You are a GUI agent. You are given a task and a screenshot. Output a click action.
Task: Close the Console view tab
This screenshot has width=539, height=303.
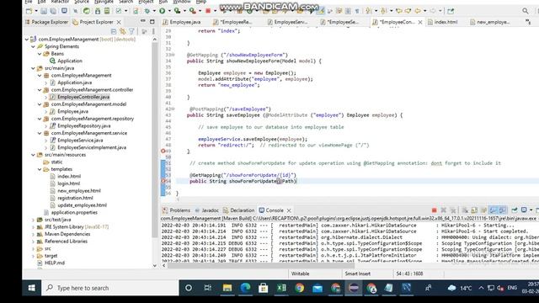click(289, 210)
